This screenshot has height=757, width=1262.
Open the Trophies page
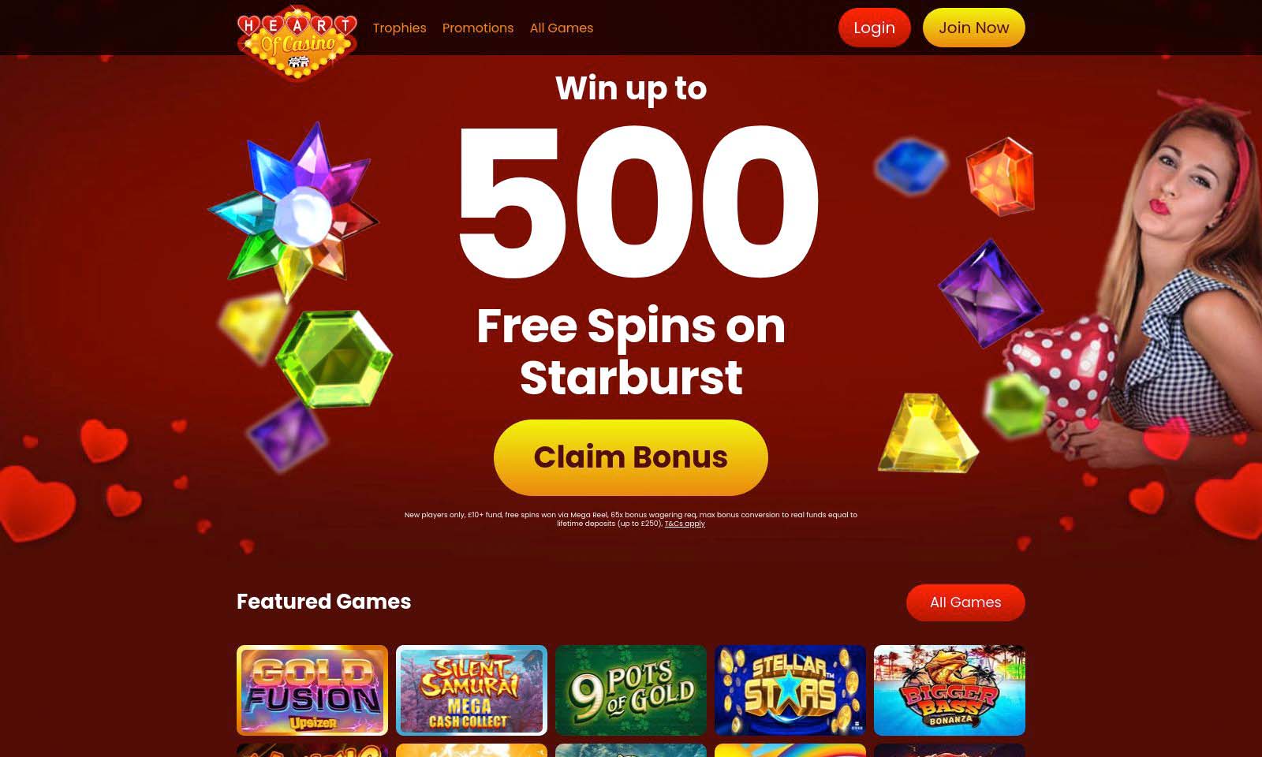pyautogui.click(x=399, y=28)
